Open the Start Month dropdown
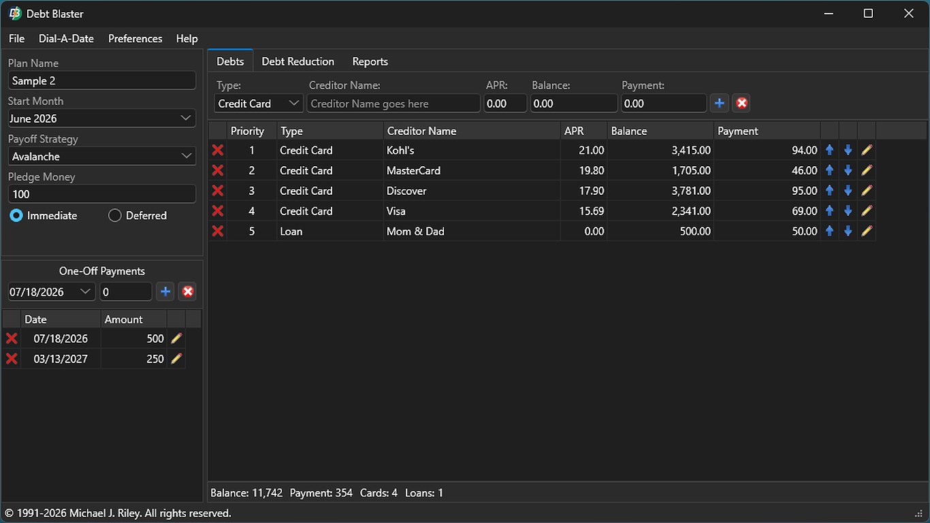Image resolution: width=930 pixels, height=523 pixels. (x=102, y=118)
